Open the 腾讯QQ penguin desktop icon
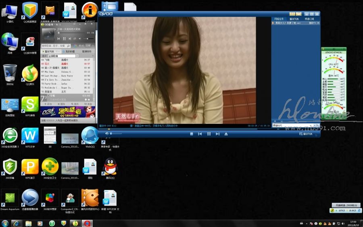The image size is (363, 227). (x=110, y=168)
